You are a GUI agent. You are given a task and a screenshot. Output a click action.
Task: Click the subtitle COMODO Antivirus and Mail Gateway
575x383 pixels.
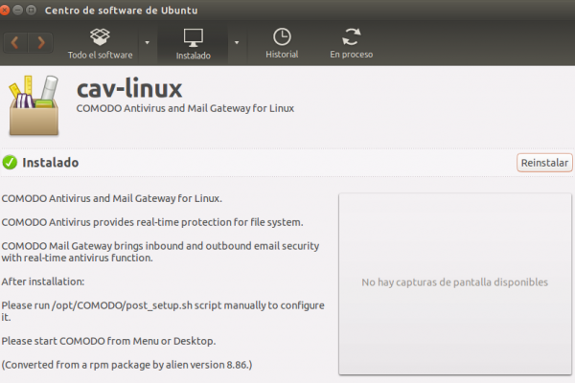[x=185, y=108]
